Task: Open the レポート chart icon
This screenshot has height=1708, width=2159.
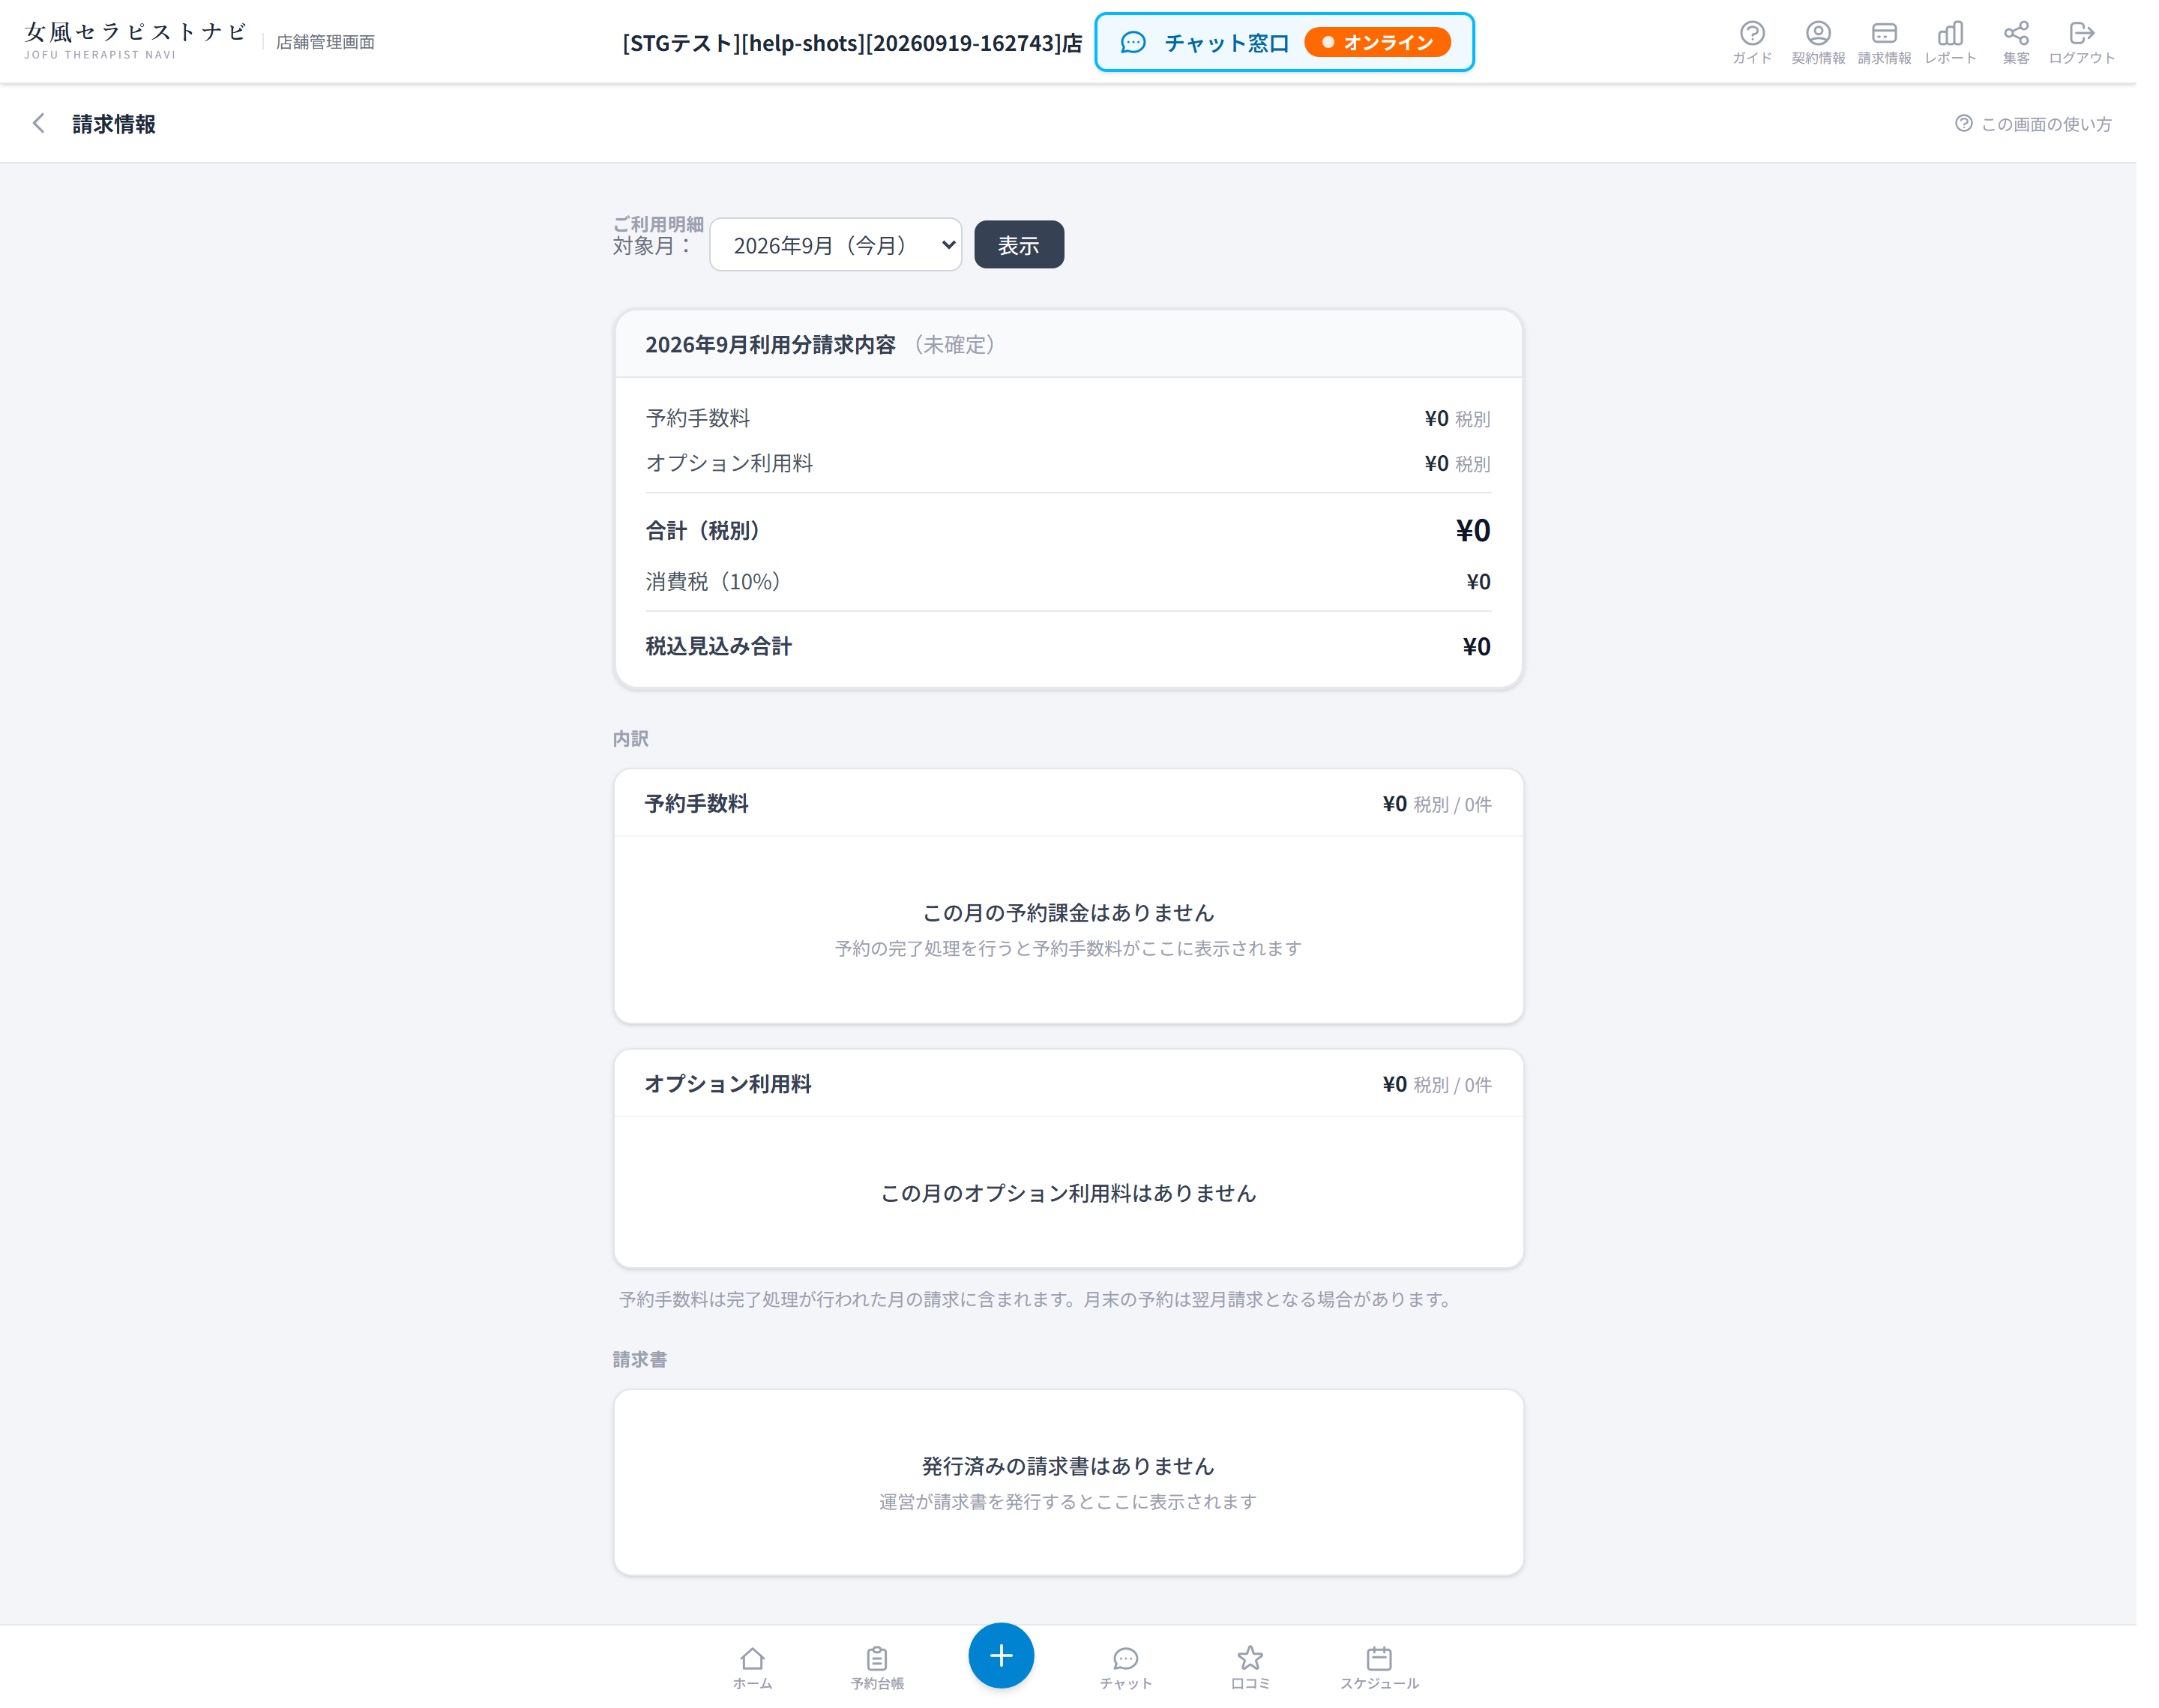Action: (x=1949, y=42)
